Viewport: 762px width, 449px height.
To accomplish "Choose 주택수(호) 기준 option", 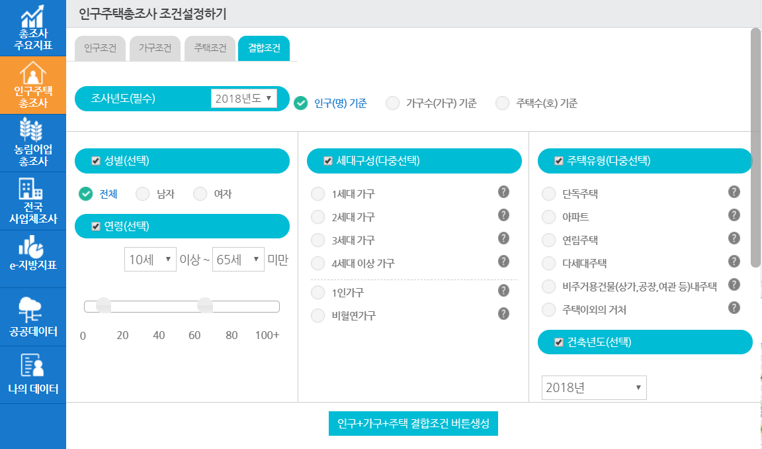I will coord(501,103).
